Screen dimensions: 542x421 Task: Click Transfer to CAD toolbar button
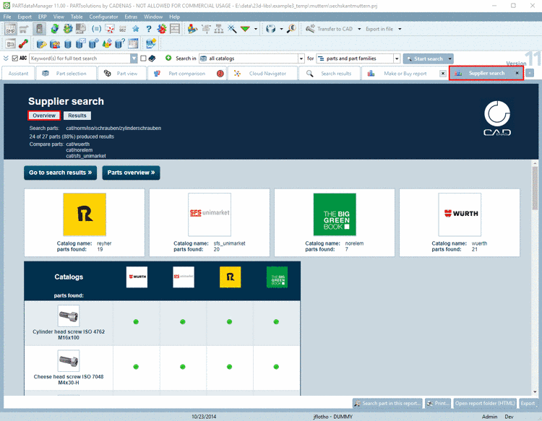(330, 29)
